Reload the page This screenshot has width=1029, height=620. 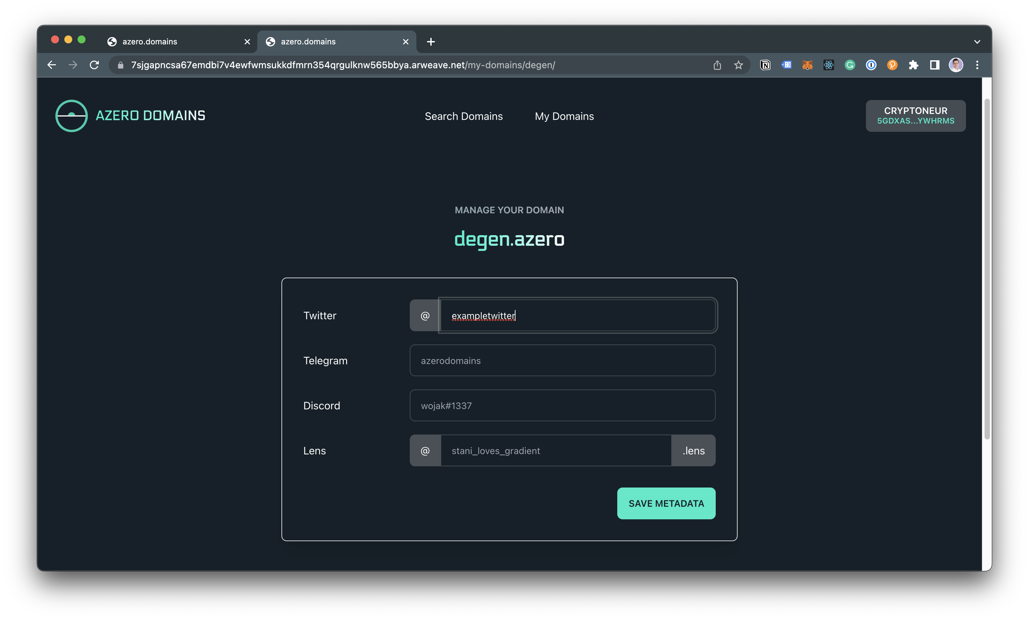tap(94, 65)
